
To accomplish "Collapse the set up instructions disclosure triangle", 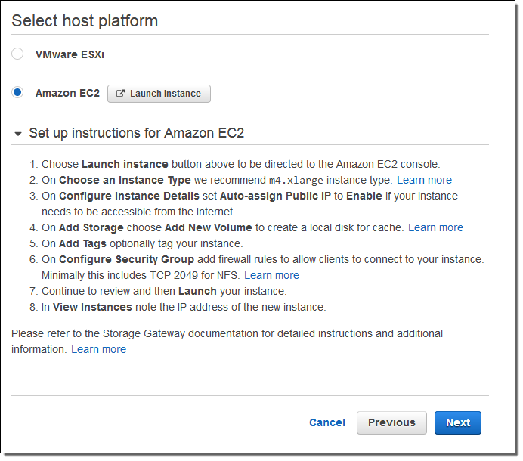I will (18, 134).
